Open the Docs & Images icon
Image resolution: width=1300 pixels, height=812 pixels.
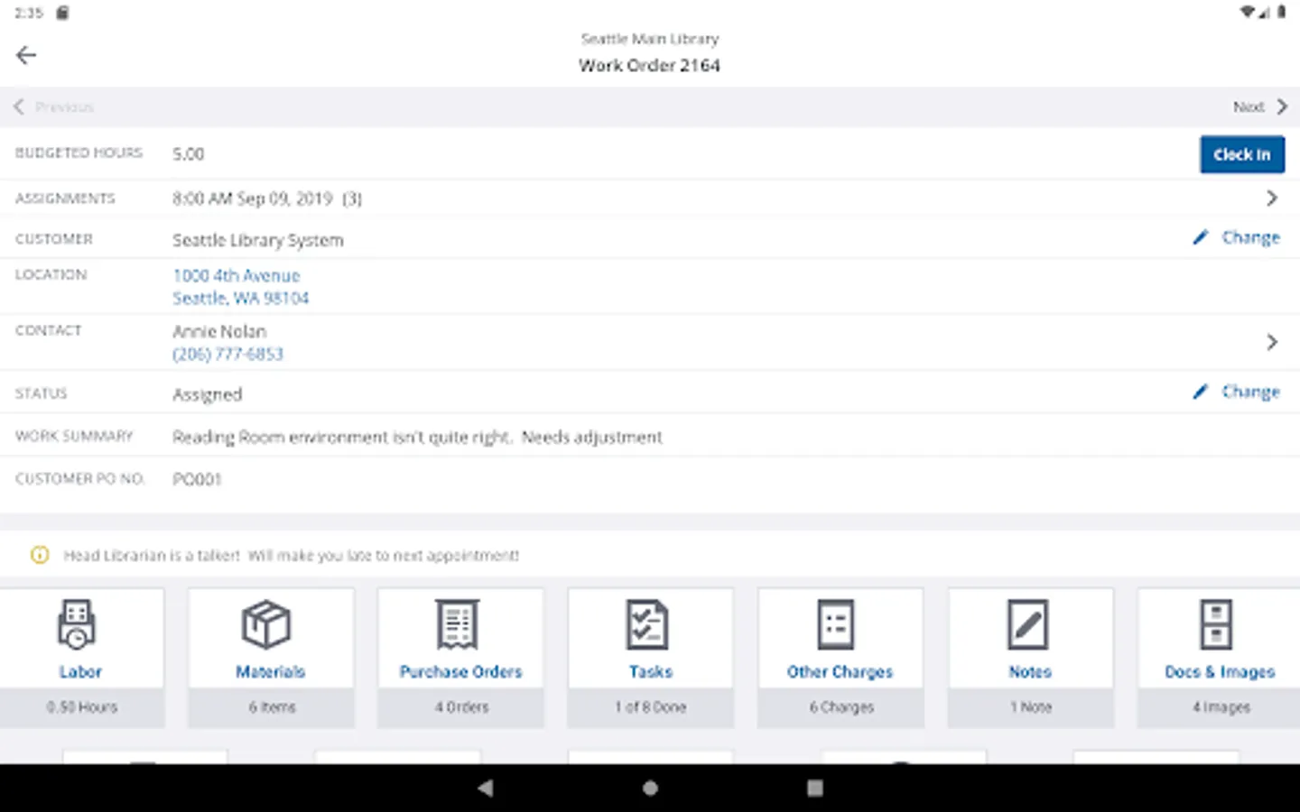(x=1216, y=624)
